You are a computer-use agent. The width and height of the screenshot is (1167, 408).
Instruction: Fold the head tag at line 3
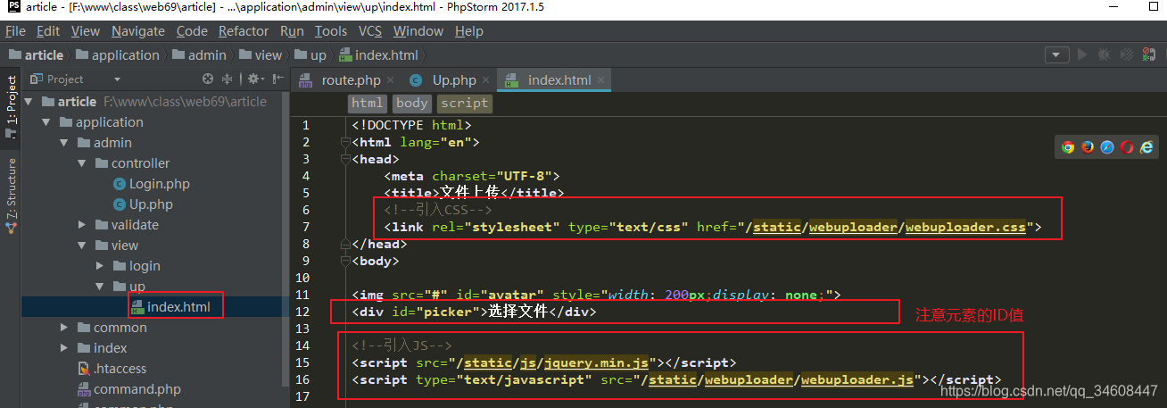[344, 159]
